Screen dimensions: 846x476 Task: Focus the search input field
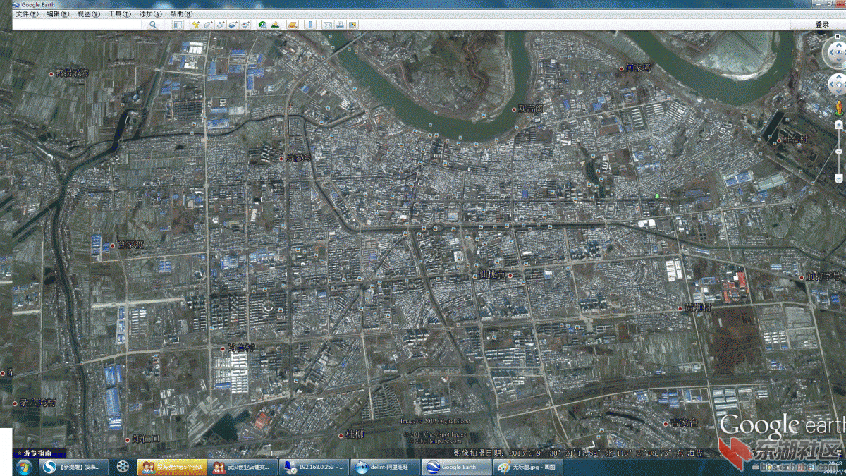tap(78, 25)
